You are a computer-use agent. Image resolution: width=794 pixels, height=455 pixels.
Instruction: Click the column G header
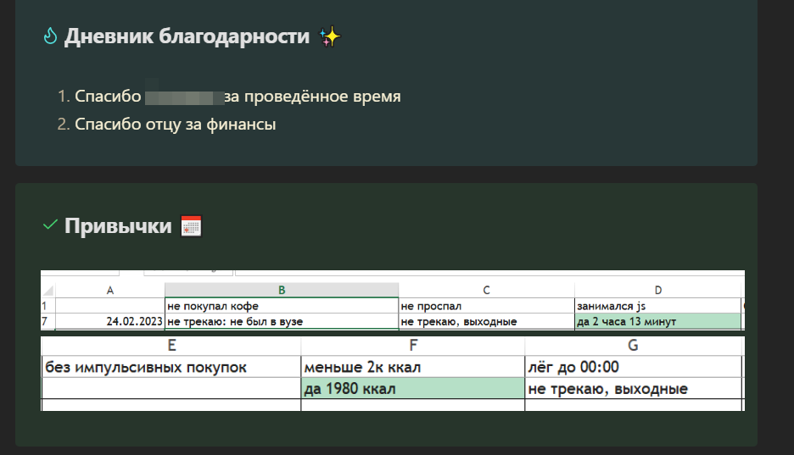633,346
